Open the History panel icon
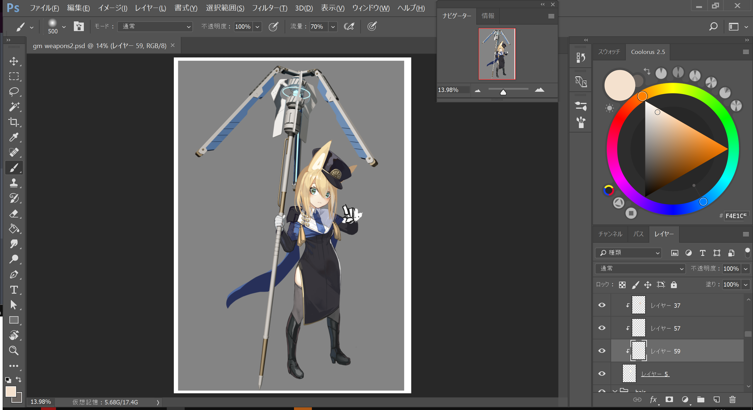 [x=581, y=57]
